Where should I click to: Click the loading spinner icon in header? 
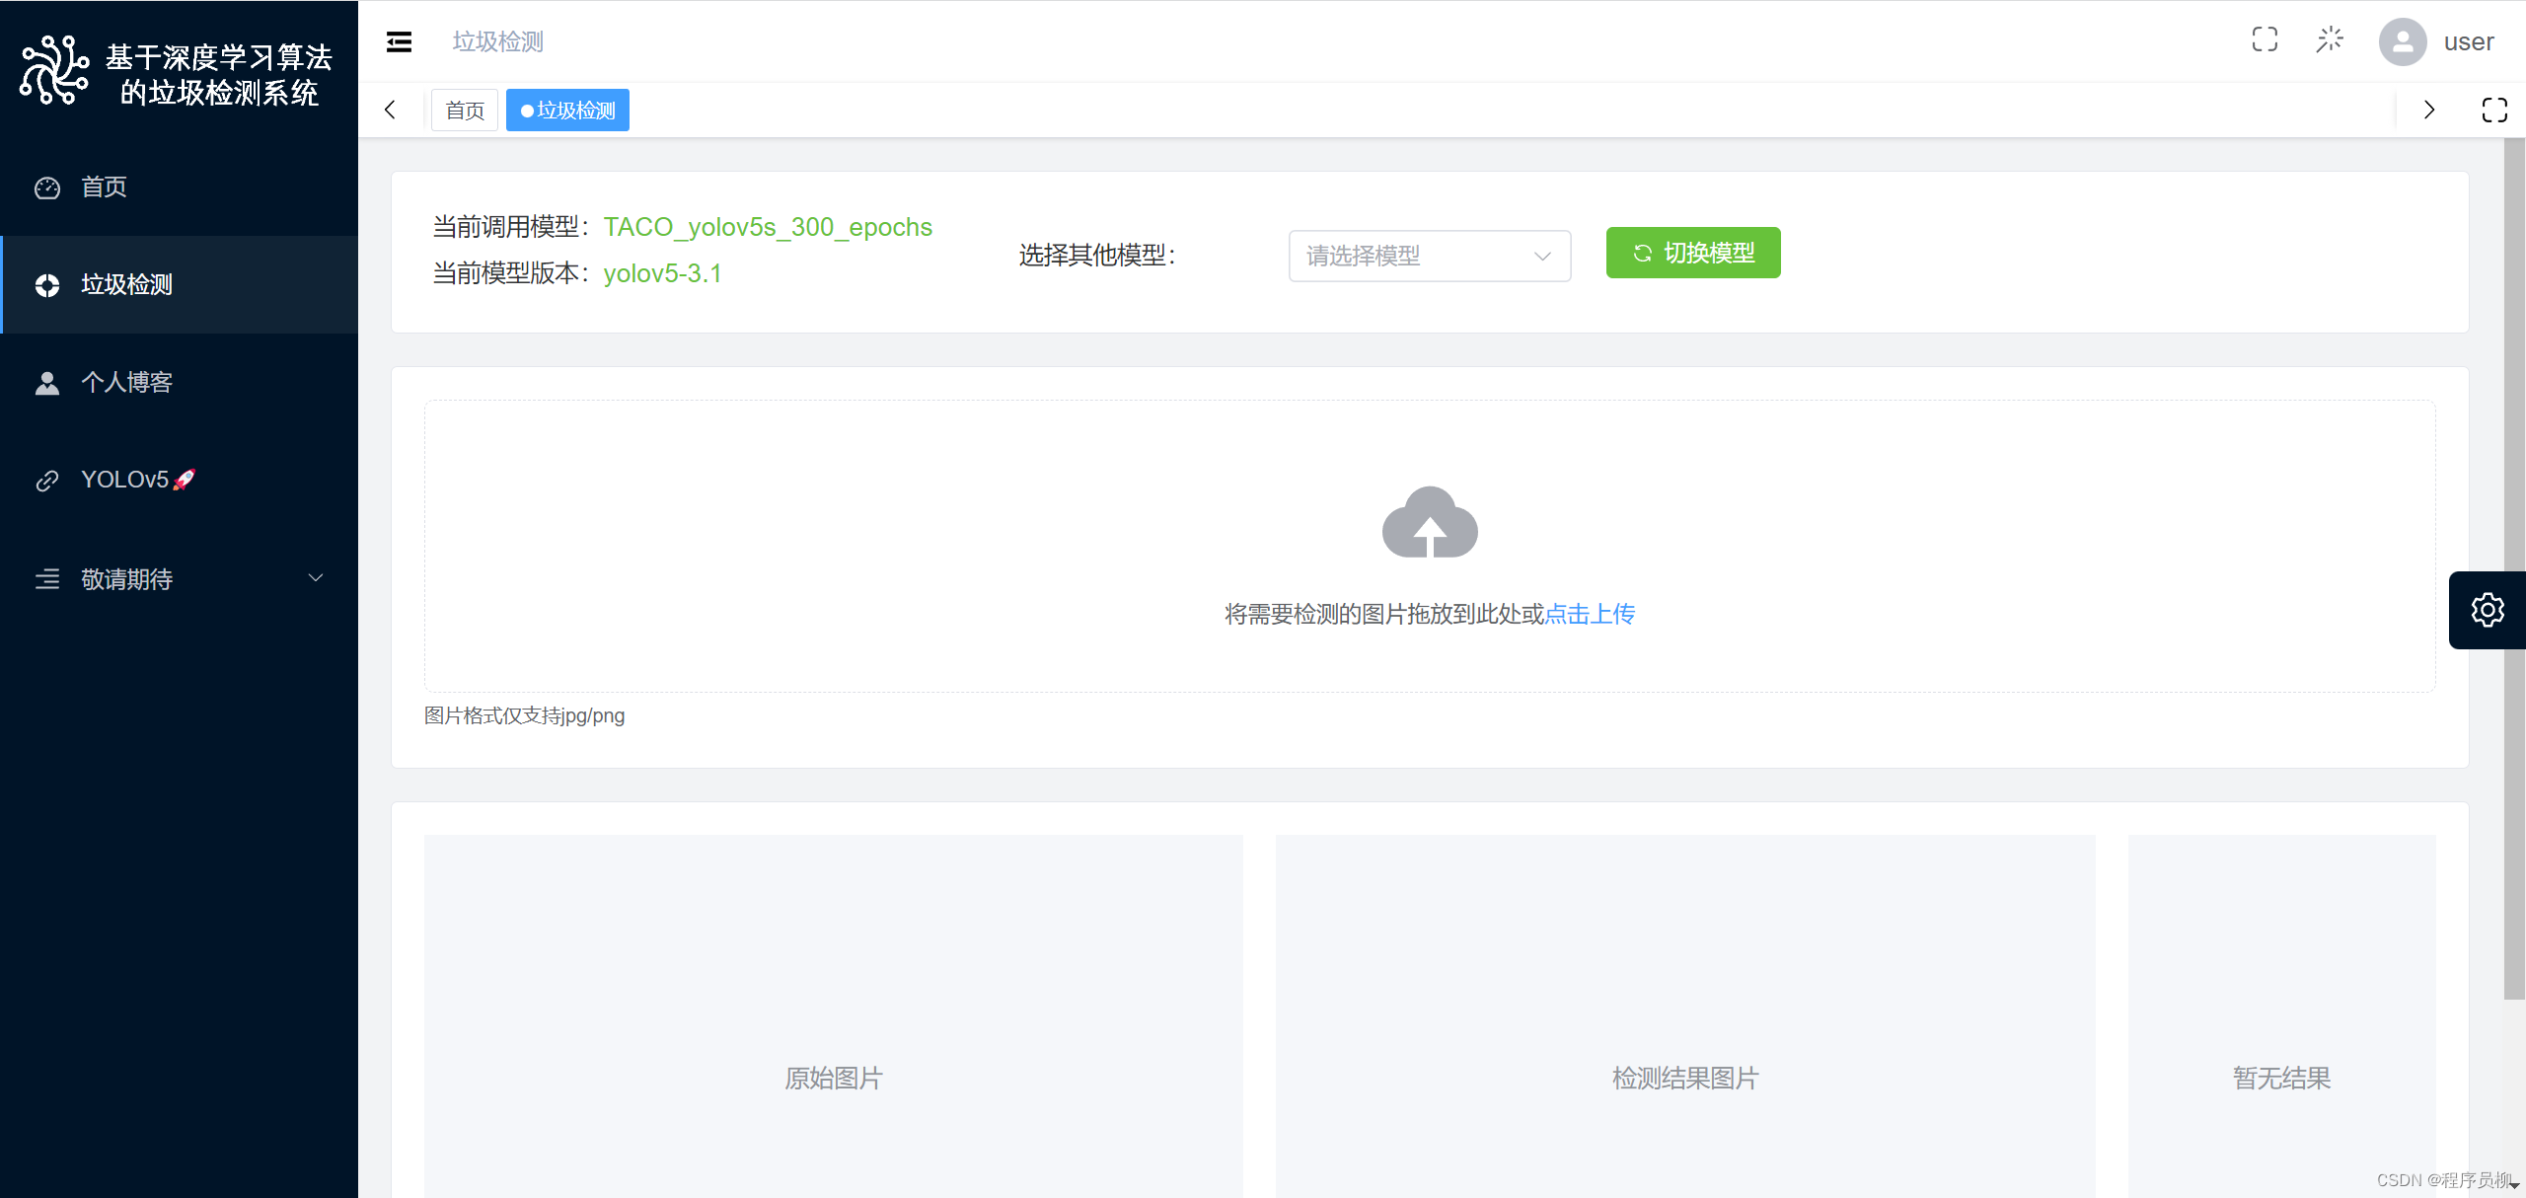click(x=2330, y=39)
